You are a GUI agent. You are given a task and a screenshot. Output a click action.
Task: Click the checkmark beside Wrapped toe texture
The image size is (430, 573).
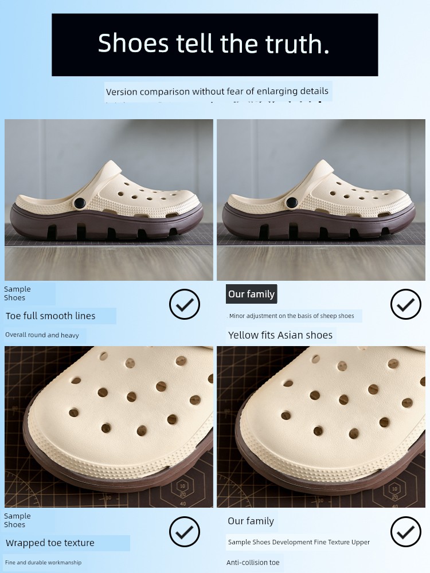click(184, 532)
